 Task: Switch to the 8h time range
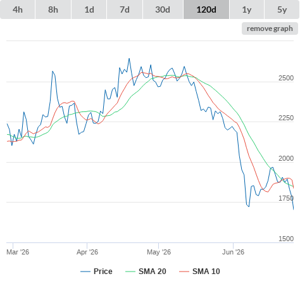(53, 9)
